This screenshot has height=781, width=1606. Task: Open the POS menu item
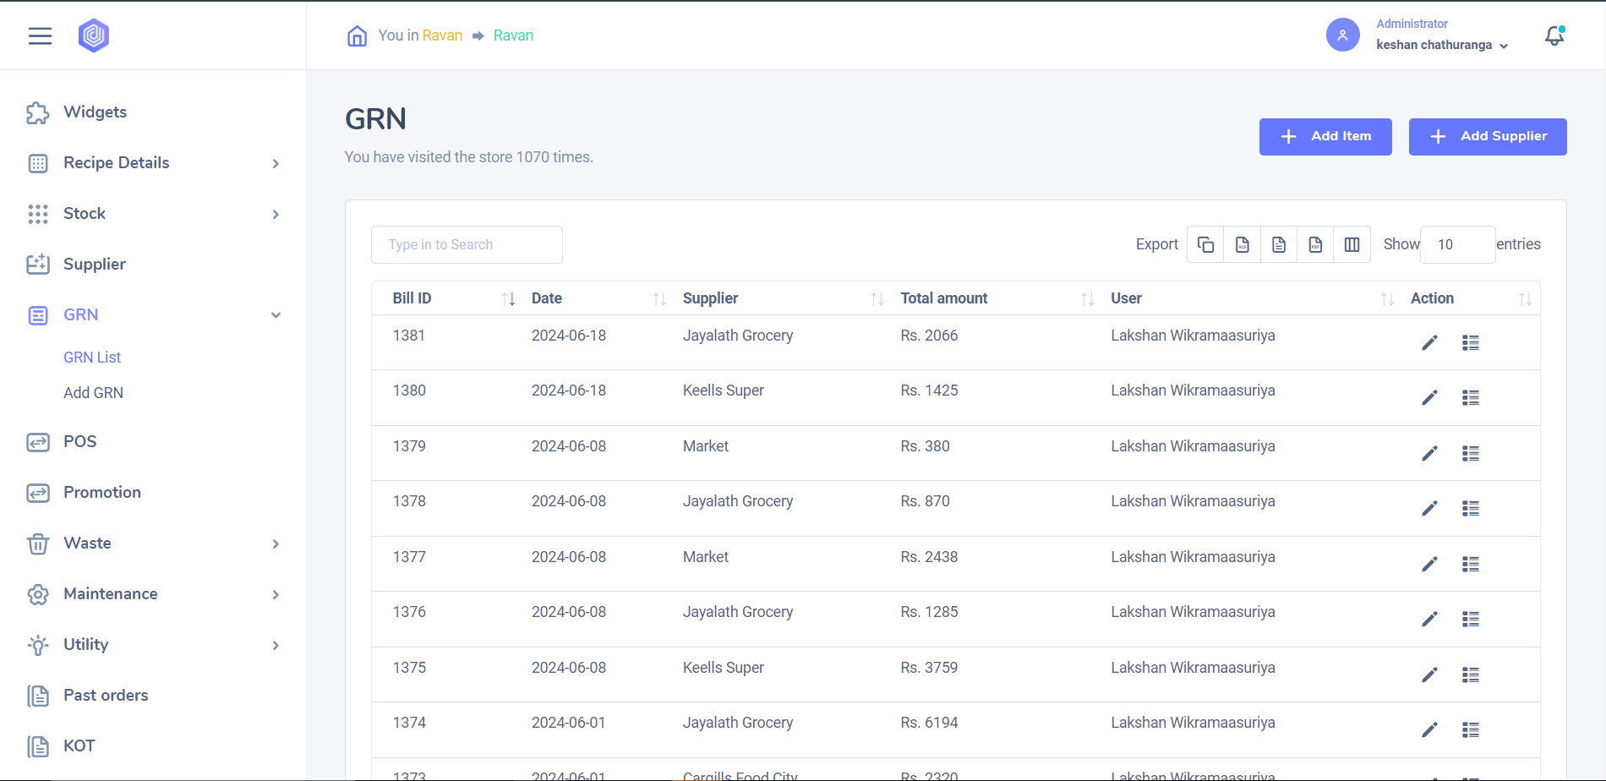(x=79, y=442)
